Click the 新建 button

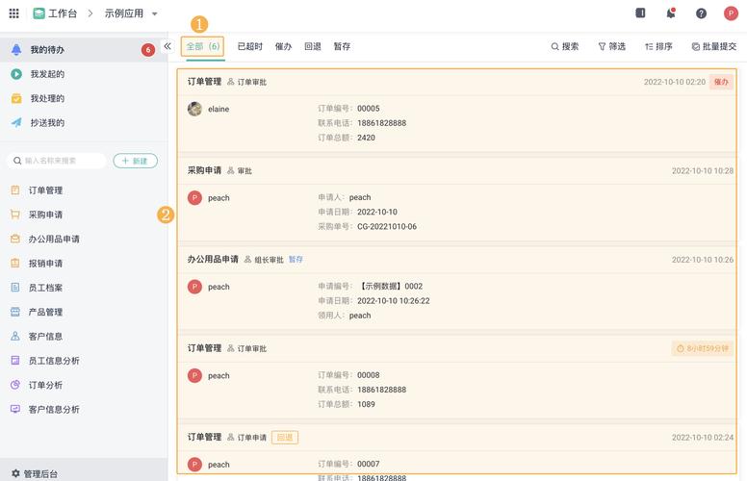(135, 161)
